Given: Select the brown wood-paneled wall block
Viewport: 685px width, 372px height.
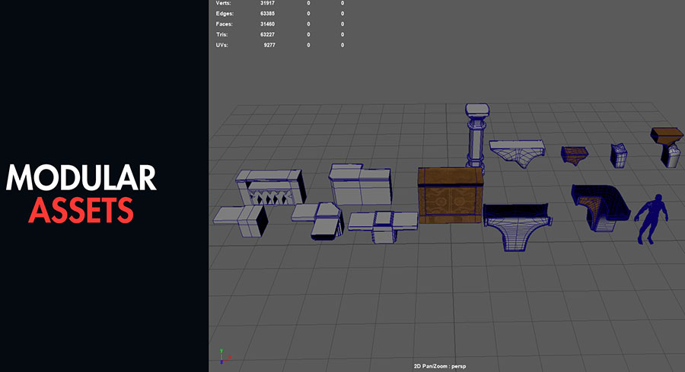Looking at the screenshot, I should (450, 196).
